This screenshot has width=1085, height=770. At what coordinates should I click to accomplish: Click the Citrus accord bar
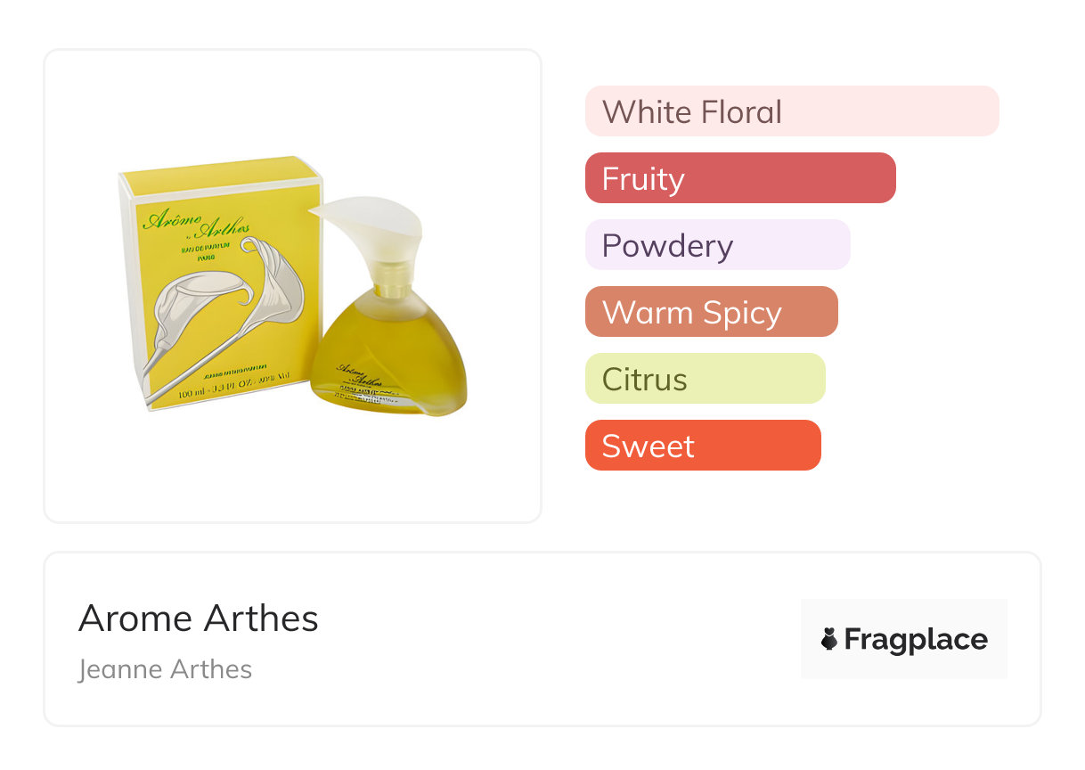pyautogui.click(x=705, y=379)
